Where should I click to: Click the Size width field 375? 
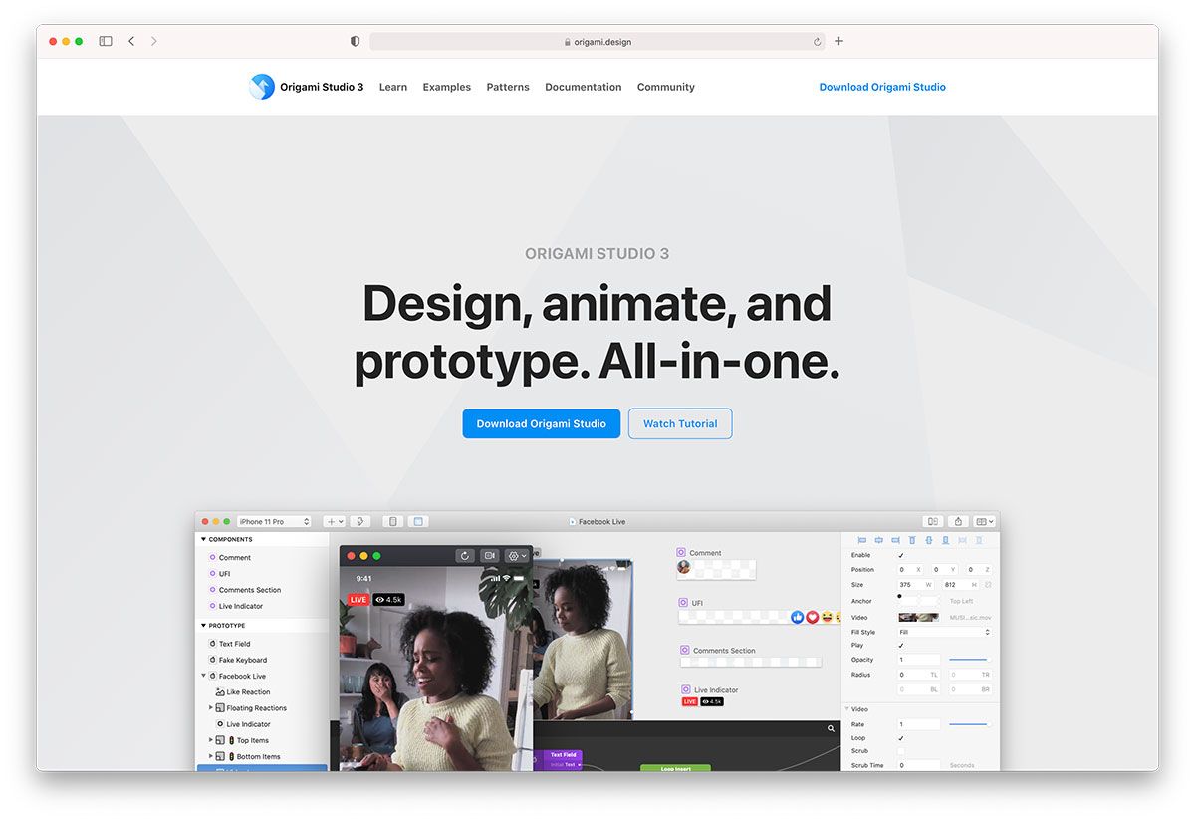pyautogui.click(x=917, y=585)
